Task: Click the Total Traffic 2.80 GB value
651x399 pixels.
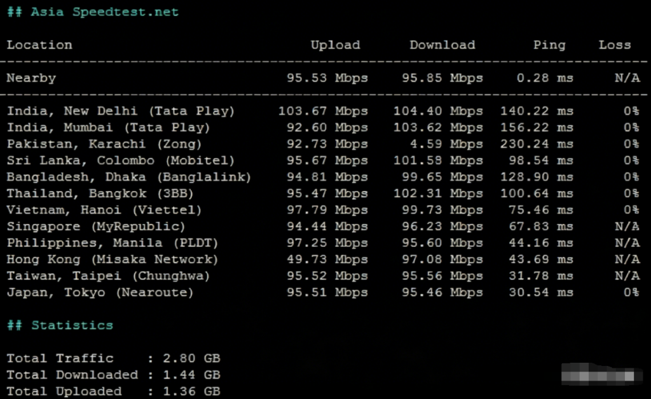Action: pos(191,358)
